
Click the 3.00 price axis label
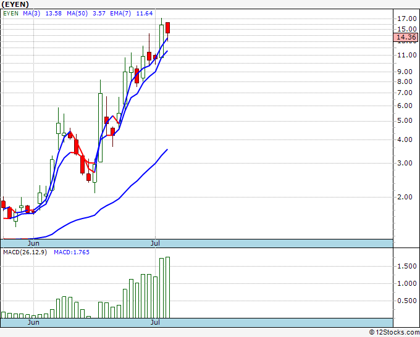click(x=405, y=164)
